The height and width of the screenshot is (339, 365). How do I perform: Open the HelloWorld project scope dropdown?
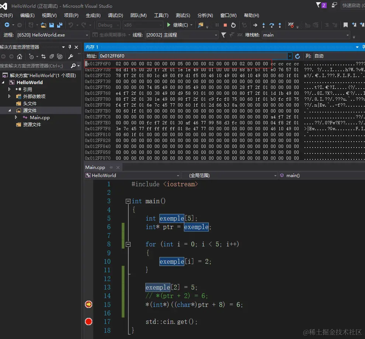click(132, 175)
